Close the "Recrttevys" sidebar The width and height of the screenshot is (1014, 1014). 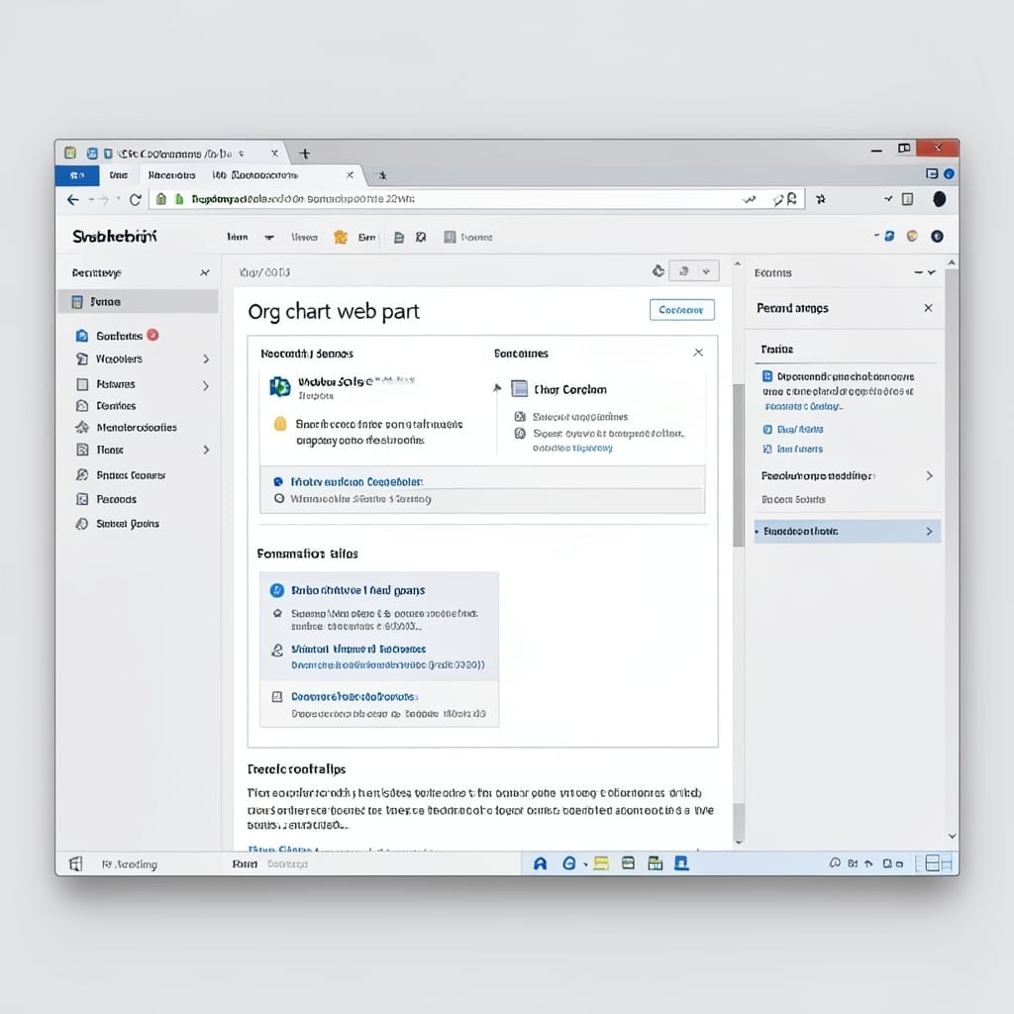(x=204, y=273)
